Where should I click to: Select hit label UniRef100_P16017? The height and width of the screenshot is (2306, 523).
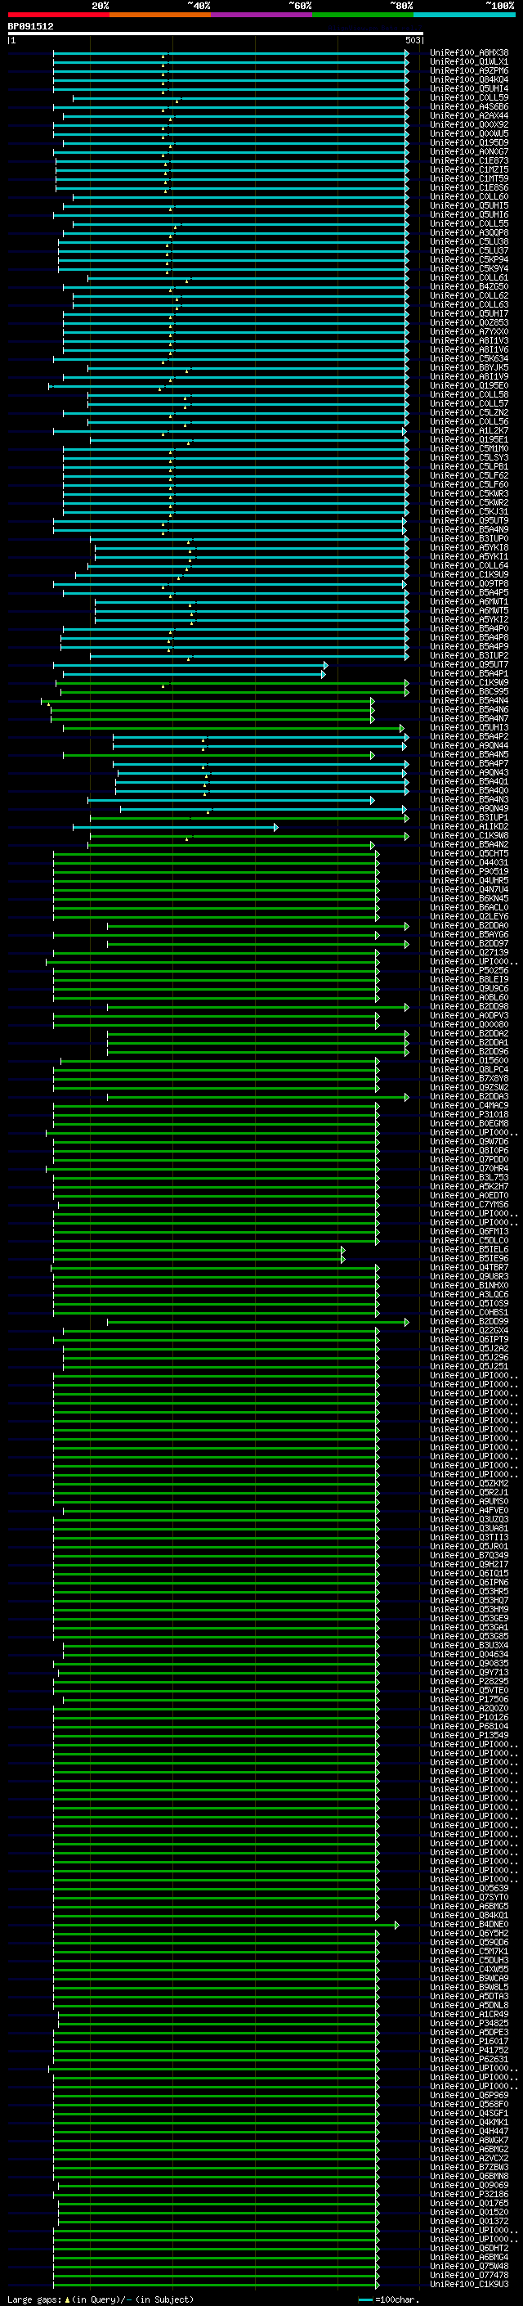click(469, 2042)
